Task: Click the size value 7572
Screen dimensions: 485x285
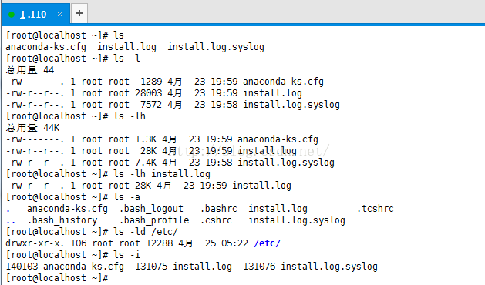Action: pos(151,105)
